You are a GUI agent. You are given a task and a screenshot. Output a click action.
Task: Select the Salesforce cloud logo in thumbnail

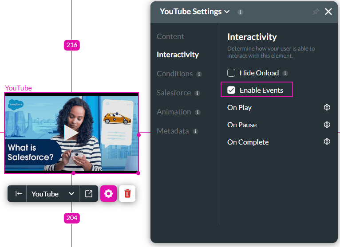point(16,105)
